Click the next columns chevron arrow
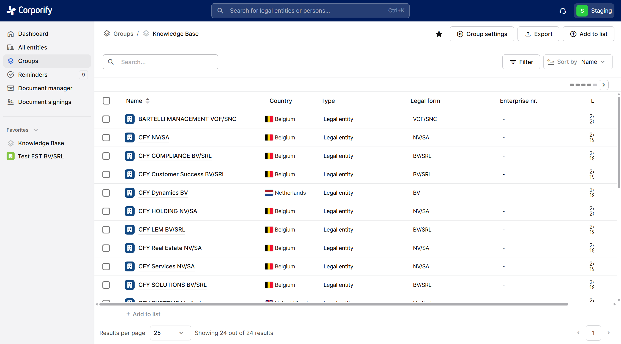The width and height of the screenshot is (621, 344). (604, 85)
